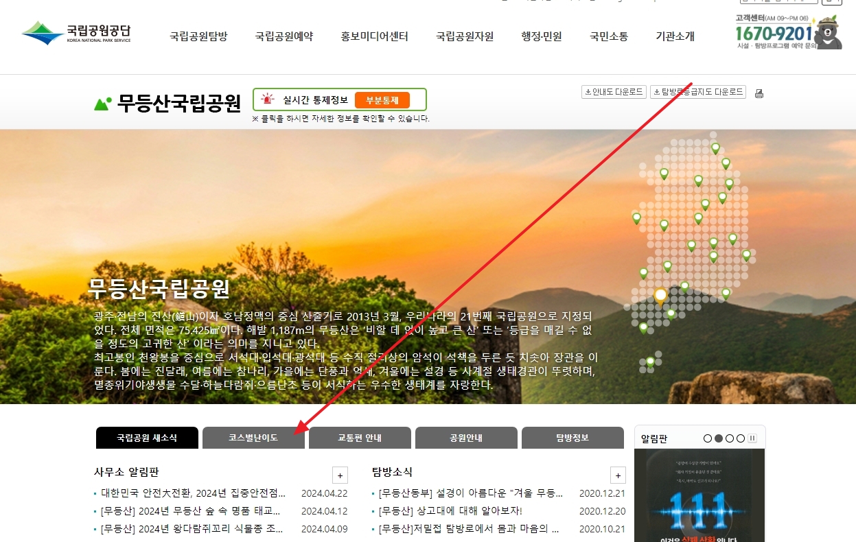
Task: Click the 탐방로등급지도 다운로드 button
Action: click(x=698, y=92)
